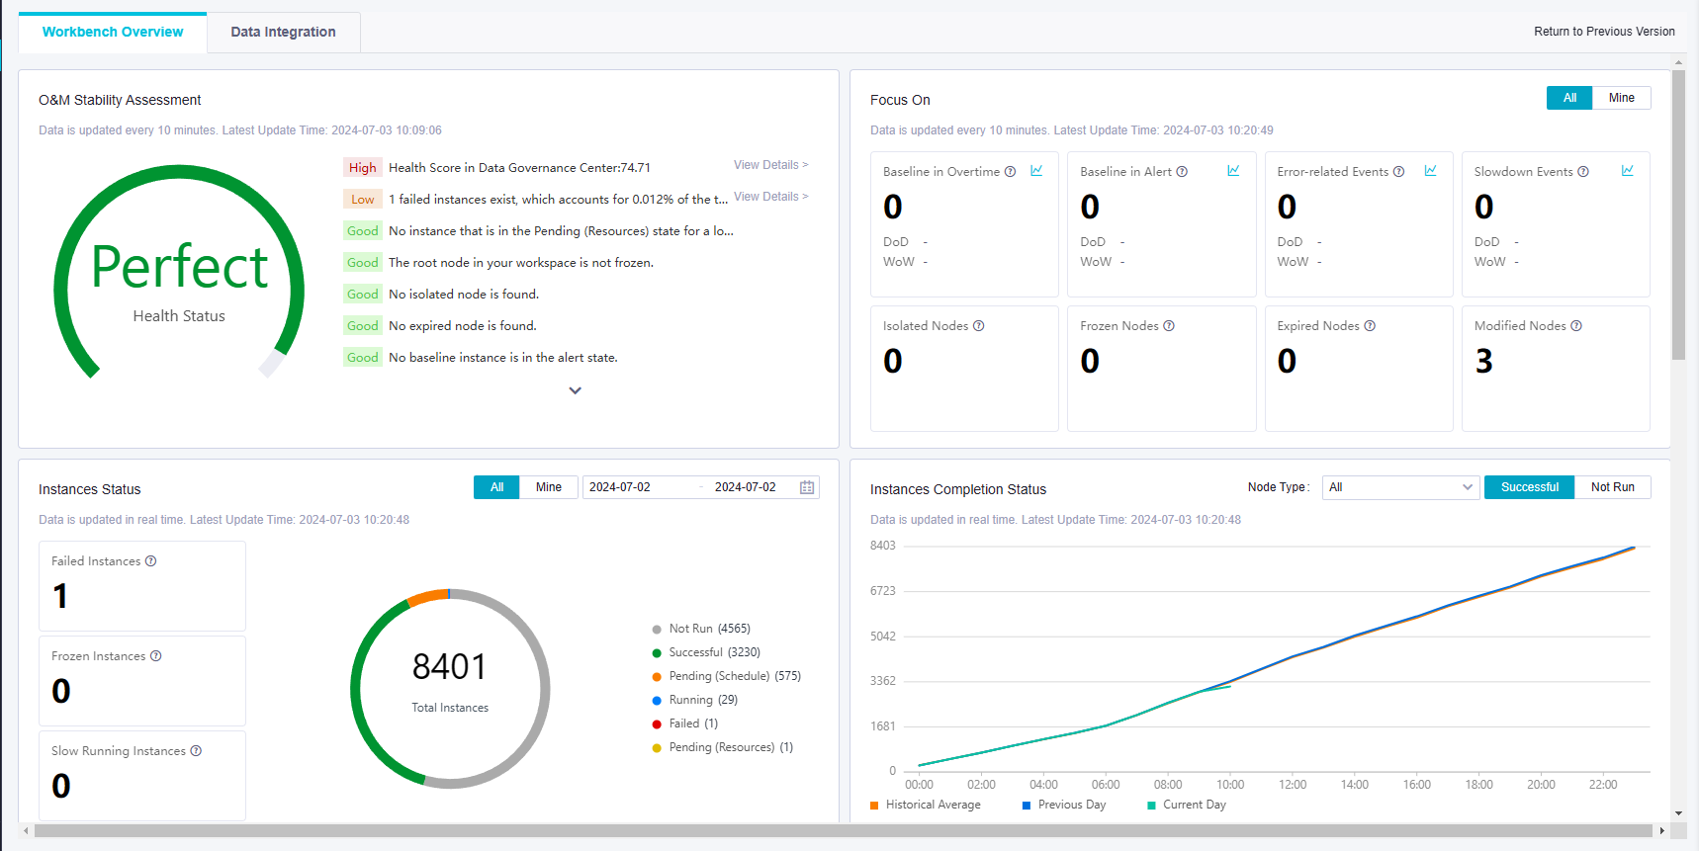Click help icon beside Slow Running Instances
The width and height of the screenshot is (1699, 851).
pos(196,751)
